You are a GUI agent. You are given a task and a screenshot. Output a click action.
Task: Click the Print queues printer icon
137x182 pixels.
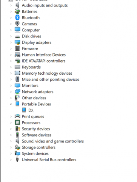[x=17, y=116]
